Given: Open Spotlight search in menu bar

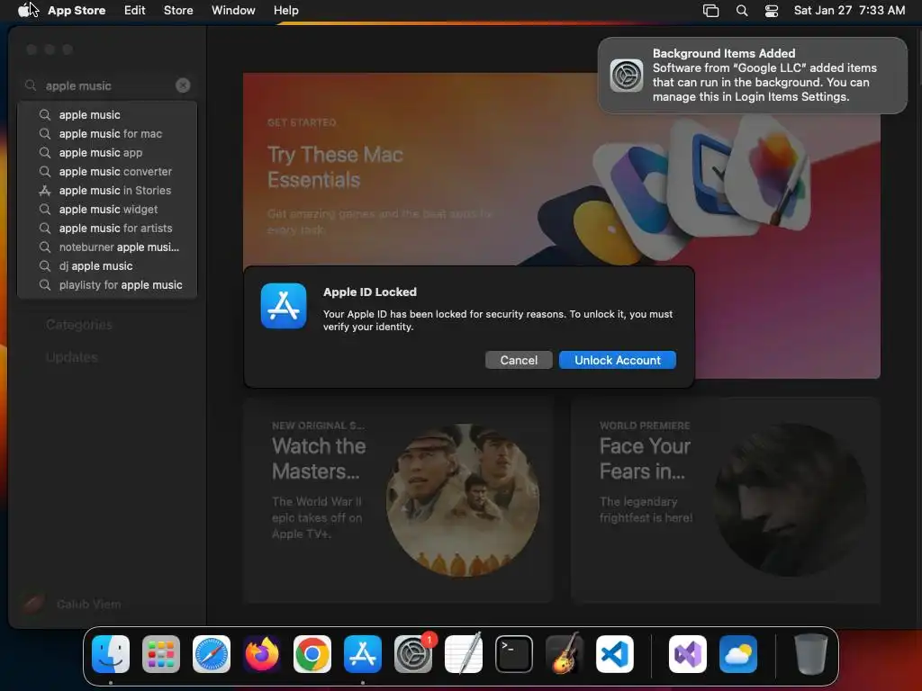Looking at the screenshot, I should pyautogui.click(x=742, y=11).
